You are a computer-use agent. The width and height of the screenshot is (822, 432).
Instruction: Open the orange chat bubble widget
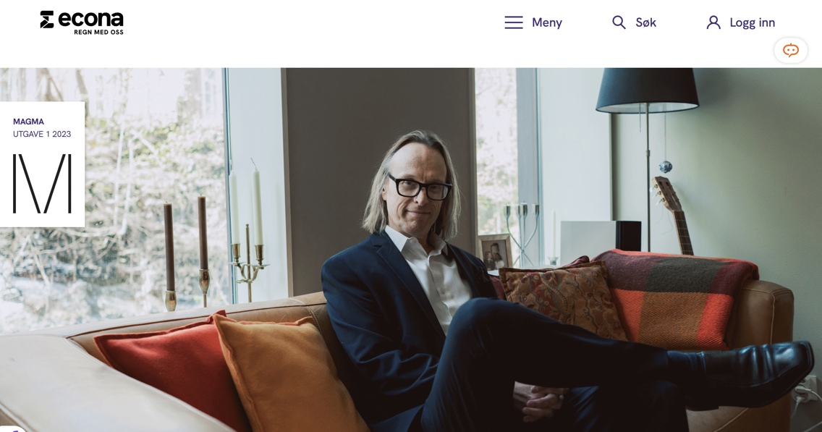coord(791,51)
